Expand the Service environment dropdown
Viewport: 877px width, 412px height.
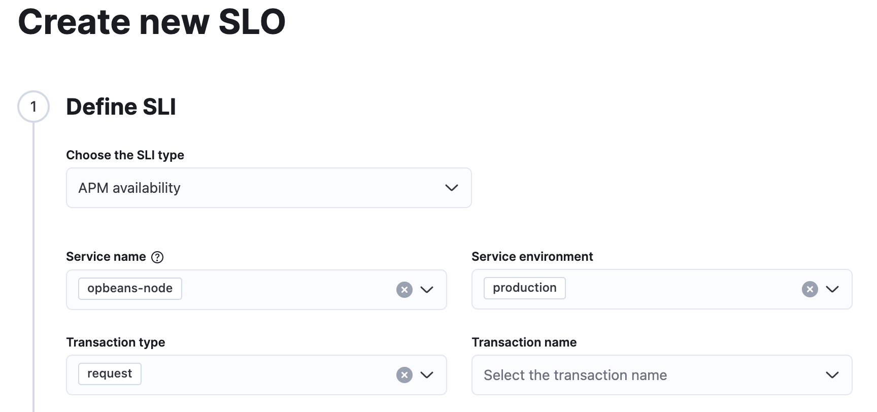click(x=832, y=289)
